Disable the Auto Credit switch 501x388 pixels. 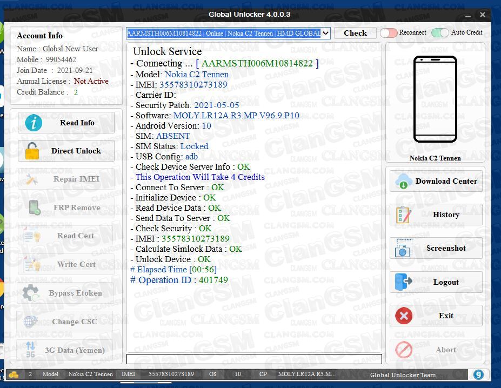[x=439, y=33]
